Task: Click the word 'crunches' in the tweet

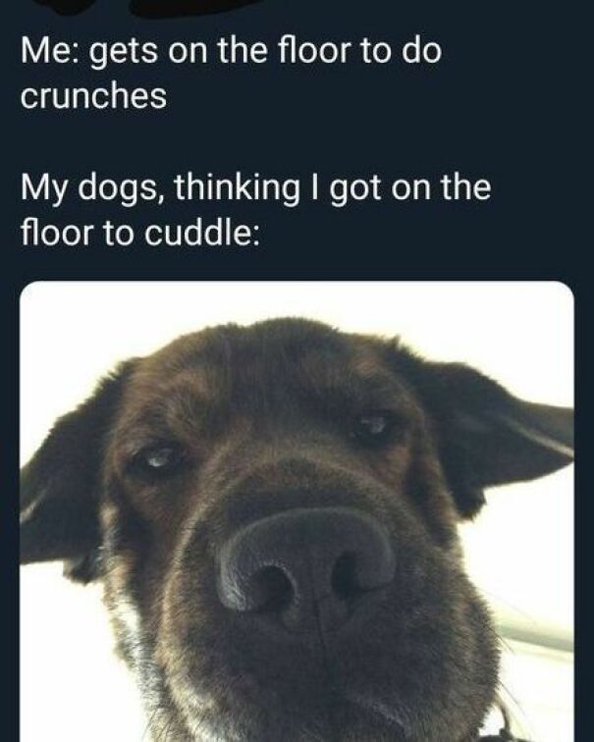Action: [x=93, y=96]
